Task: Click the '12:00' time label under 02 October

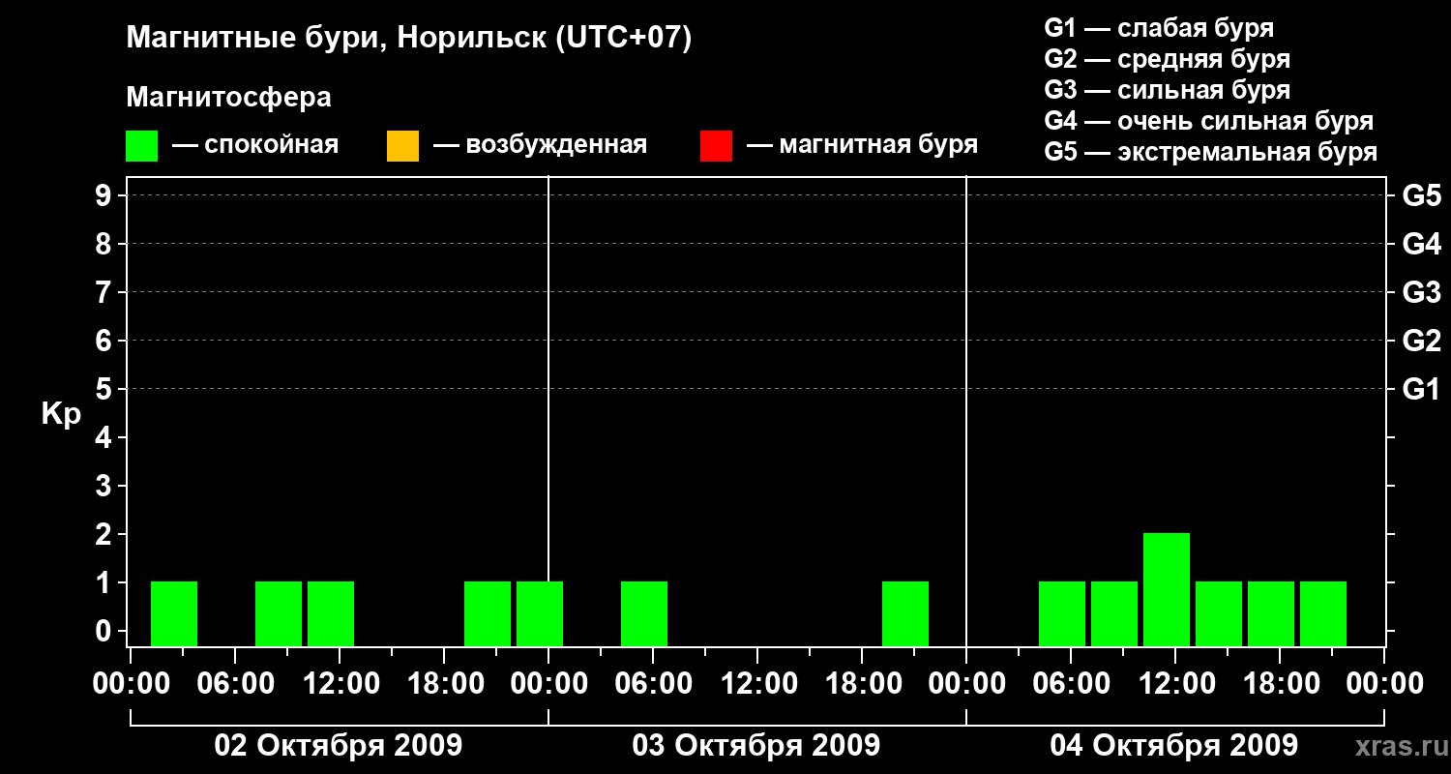Action: point(340,683)
